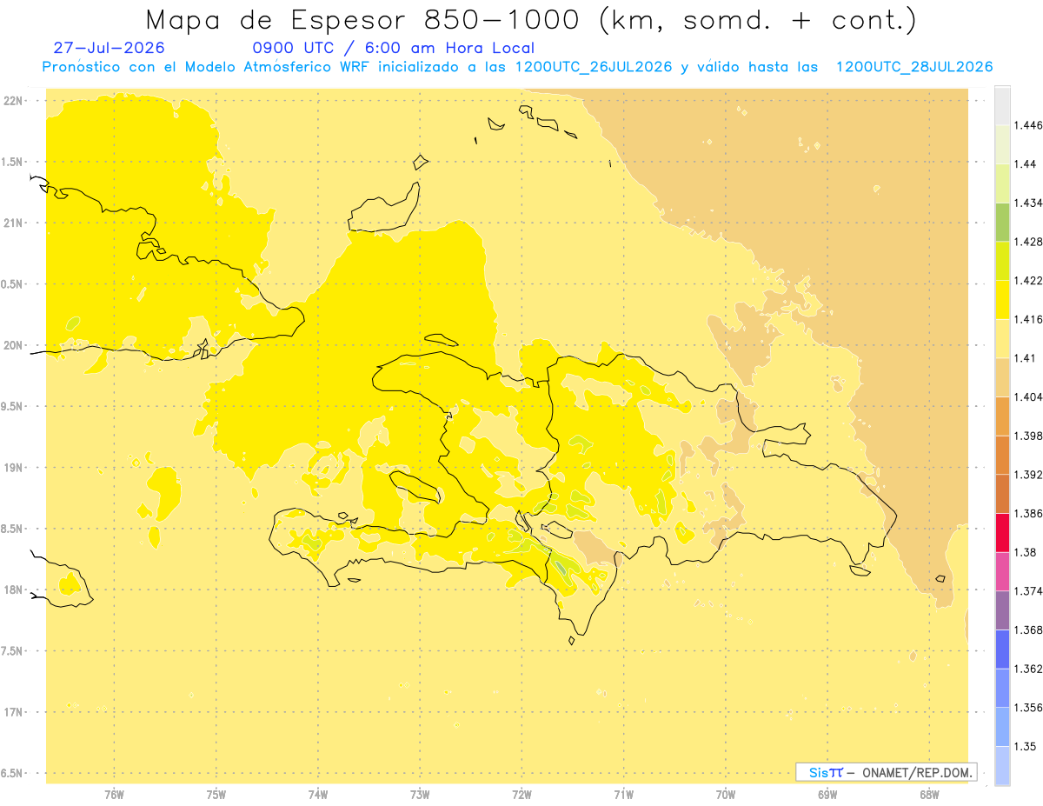Image resolution: width=1043 pixels, height=806 pixels.
Task: Click the legend value '1.404'
Action: (1028, 396)
